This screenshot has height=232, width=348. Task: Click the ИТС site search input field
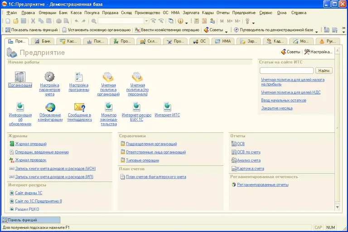(286, 71)
